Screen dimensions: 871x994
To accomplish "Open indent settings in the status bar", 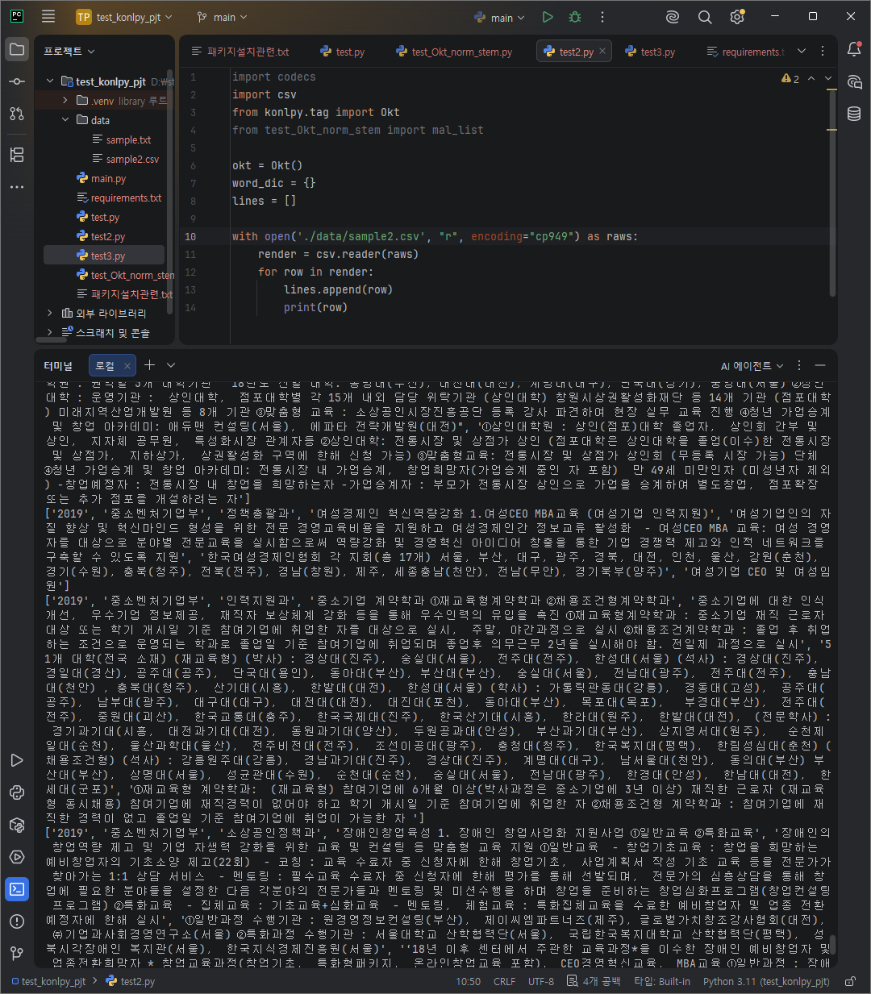I will (x=594, y=981).
